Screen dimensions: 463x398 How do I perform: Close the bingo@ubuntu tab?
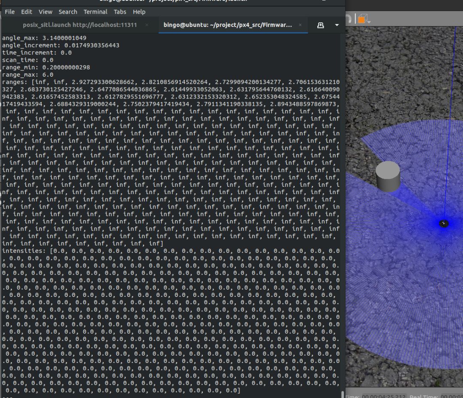(x=300, y=25)
